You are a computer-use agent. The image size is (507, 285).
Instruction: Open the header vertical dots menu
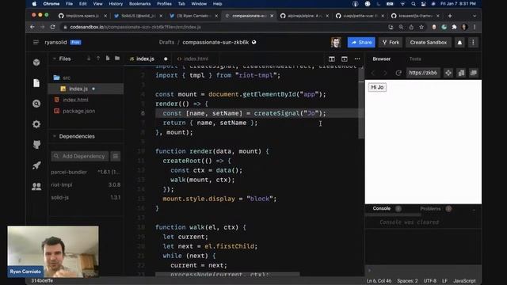(473, 42)
